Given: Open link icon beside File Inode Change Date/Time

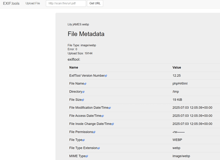Looking at the screenshot, I should [x=113, y=124].
